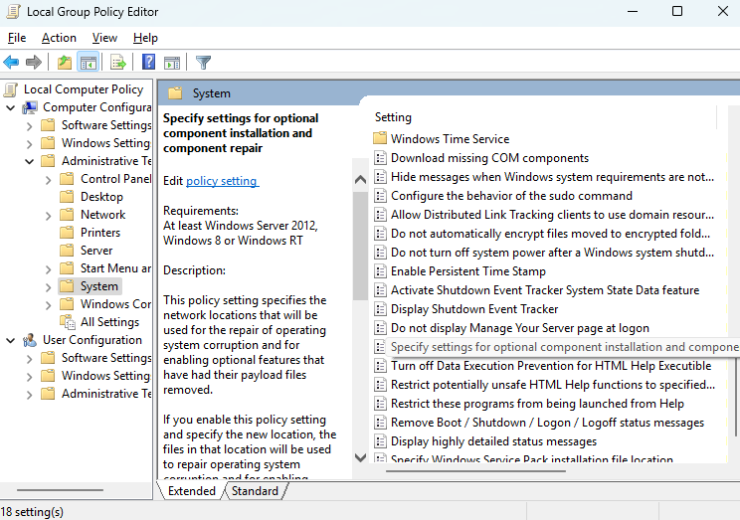The height and width of the screenshot is (520, 740).
Task: Click the Up One Level folder icon
Action: click(x=65, y=62)
